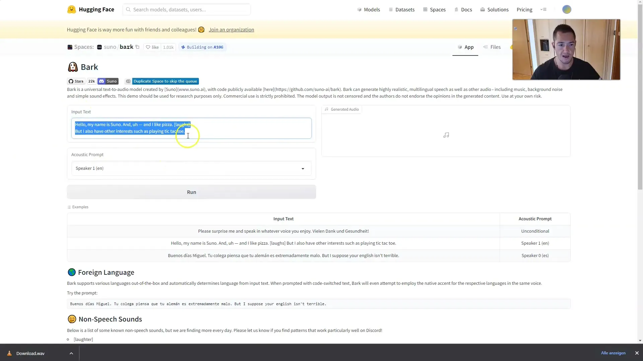Screen dimensions: 643x361
Task: Click the Bark app logo icon
Action: point(72,67)
